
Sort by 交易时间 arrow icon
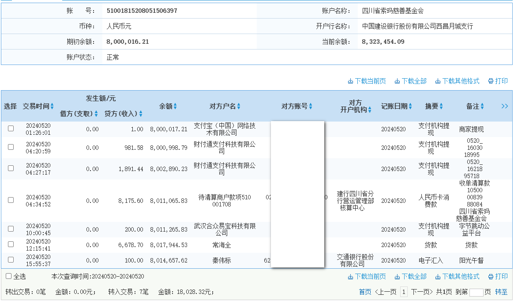pyautogui.click(x=52, y=107)
